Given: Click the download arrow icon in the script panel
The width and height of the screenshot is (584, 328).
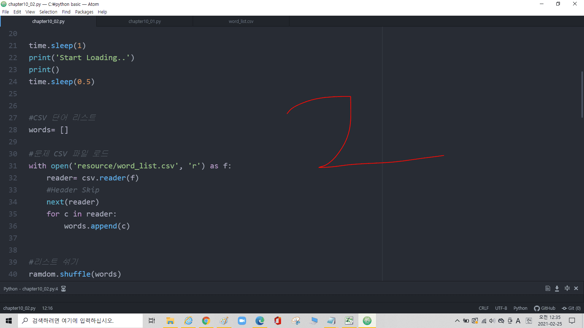Looking at the screenshot, I should (557, 288).
